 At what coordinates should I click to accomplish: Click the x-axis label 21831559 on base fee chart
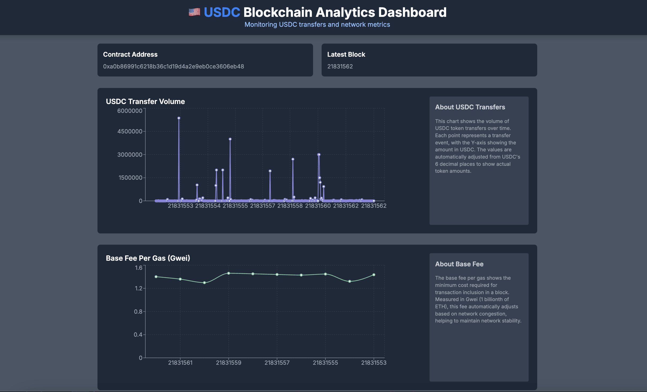click(229, 363)
